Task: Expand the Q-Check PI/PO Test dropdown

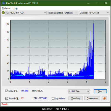Action: [94, 13]
